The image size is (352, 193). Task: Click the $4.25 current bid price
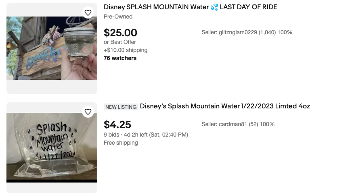click(x=117, y=125)
